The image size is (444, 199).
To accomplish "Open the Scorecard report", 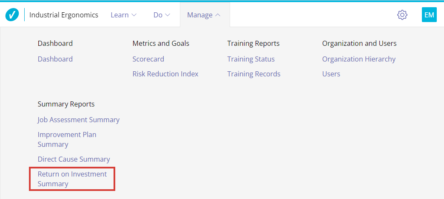I will click(148, 59).
